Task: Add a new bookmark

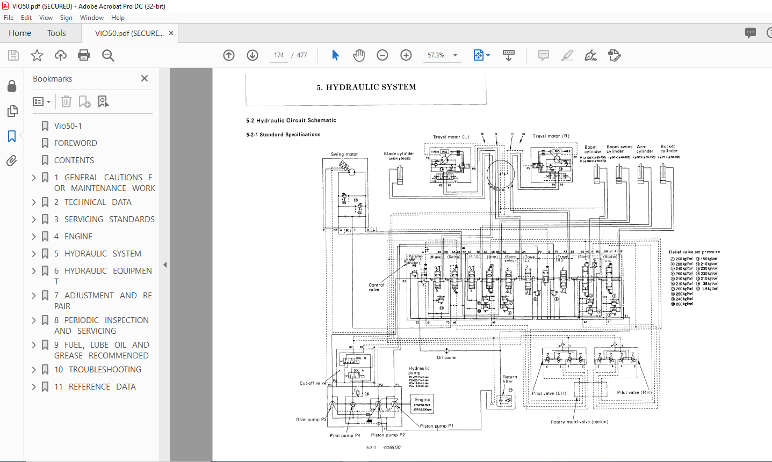Action: tap(84, 101)
